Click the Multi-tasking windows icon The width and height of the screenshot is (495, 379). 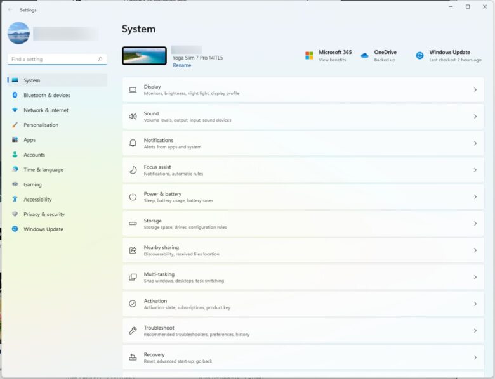(133, 277)
